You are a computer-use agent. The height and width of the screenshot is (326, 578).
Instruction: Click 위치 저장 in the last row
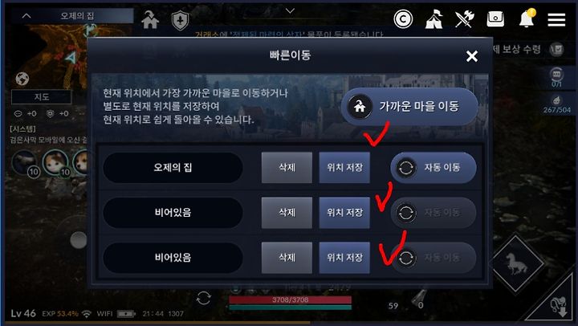344,258
